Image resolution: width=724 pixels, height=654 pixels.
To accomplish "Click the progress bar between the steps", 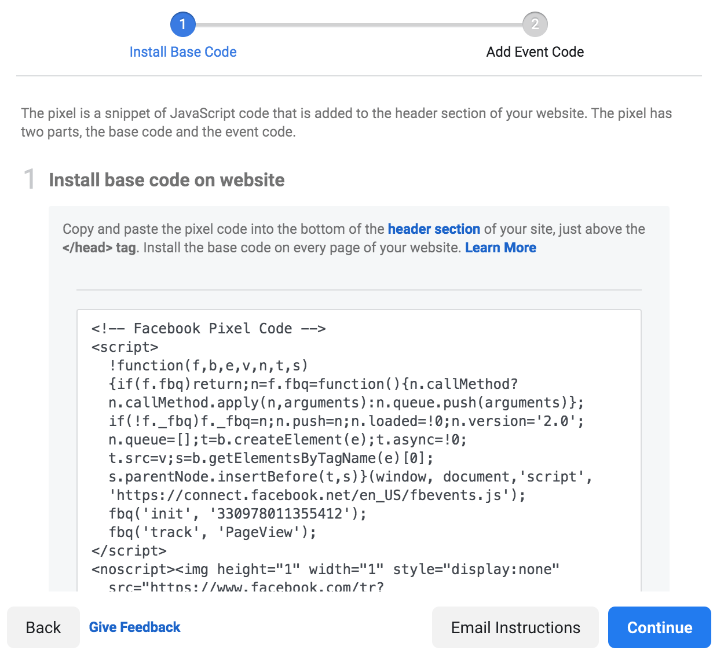I will (x=359, y=24).
